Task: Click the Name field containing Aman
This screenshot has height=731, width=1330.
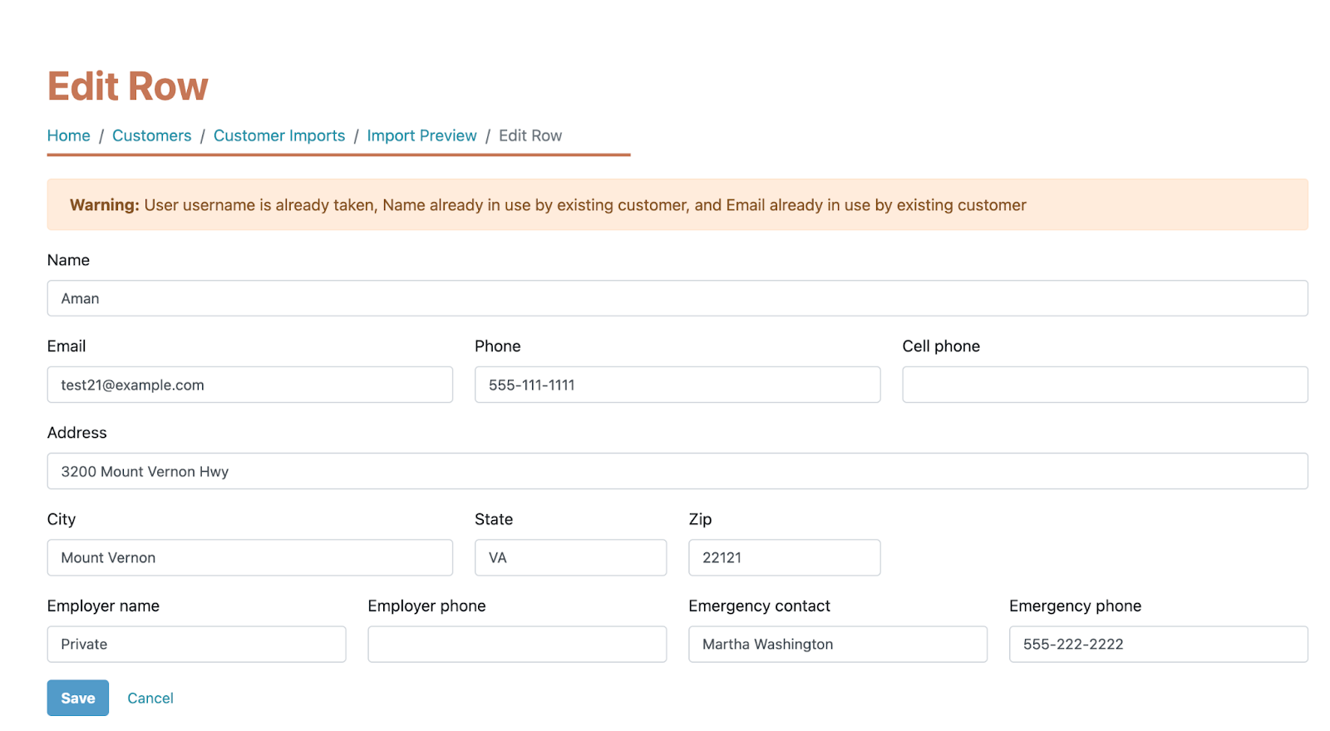Action: pos(677,298)
